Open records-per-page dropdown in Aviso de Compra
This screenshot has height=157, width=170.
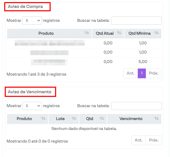point(32,20)
